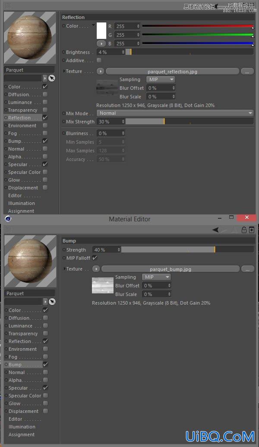Image resolution: width=259 pixels, height=447 pixels.
Task: Click the Brightness 4% stepper arrows
Action: click(123, 52)
